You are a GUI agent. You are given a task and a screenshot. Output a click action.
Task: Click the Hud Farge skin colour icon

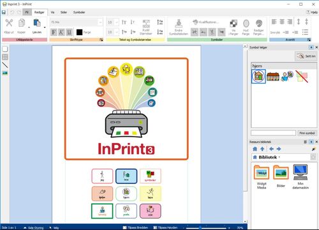pos(246,24)
